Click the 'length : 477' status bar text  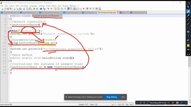tap(84, 104)
